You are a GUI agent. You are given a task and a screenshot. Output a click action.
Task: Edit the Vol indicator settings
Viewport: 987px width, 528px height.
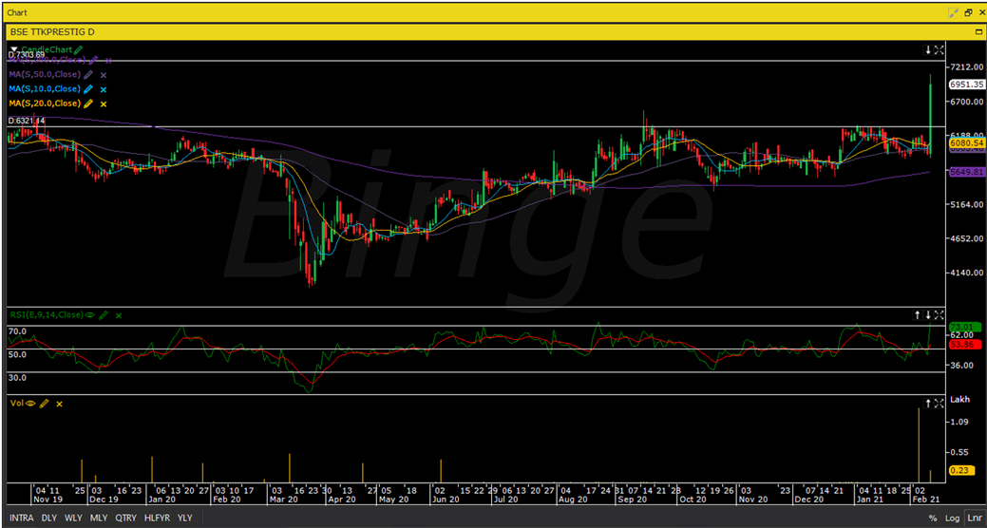[x=44, y=404]
